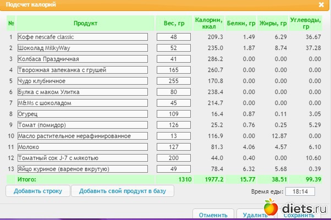This screenshot has height=220, width=331.
Task: Click the 'Итого:' row label
Action: 27,179
